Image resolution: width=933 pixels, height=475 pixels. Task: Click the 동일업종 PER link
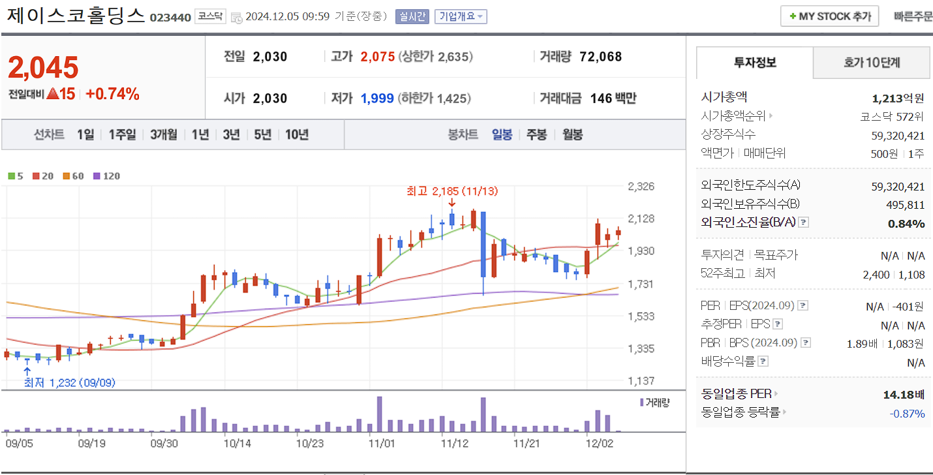736,394
